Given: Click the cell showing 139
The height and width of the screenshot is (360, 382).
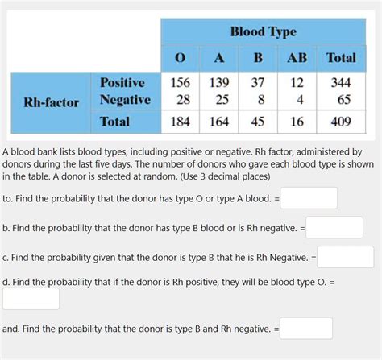Looking at the screenshot, I should [219, 82].
